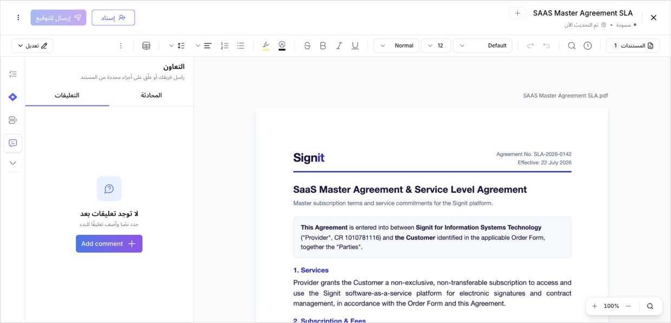The width and height of the screenshot is (671, 323).
Task: Click the SAAS Master Agreement SLA title
Action: (583, 13)
